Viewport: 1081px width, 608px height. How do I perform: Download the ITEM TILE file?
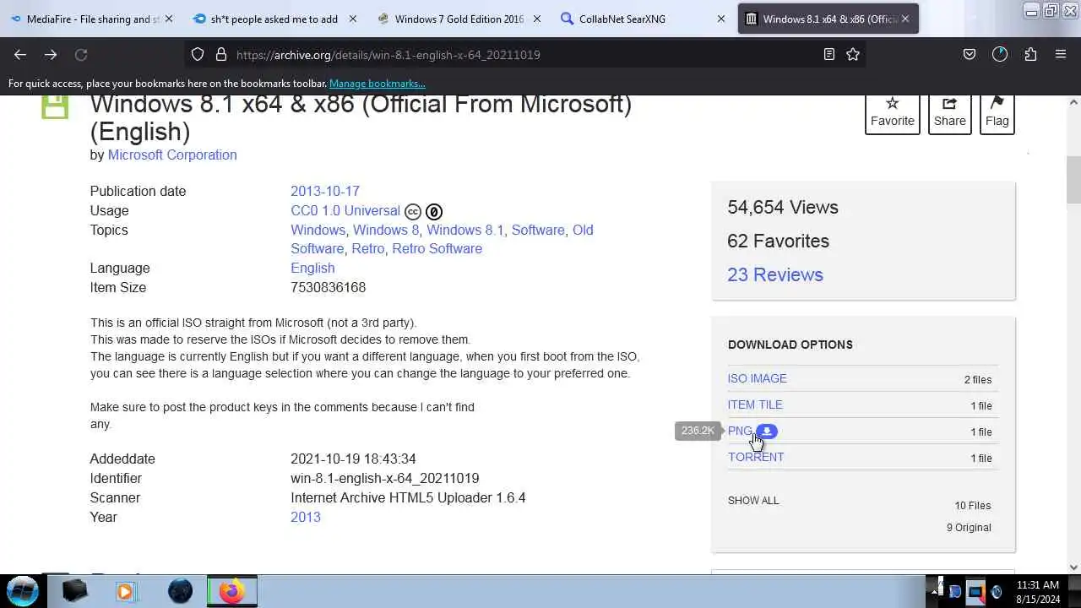click(x=755, y=404)
